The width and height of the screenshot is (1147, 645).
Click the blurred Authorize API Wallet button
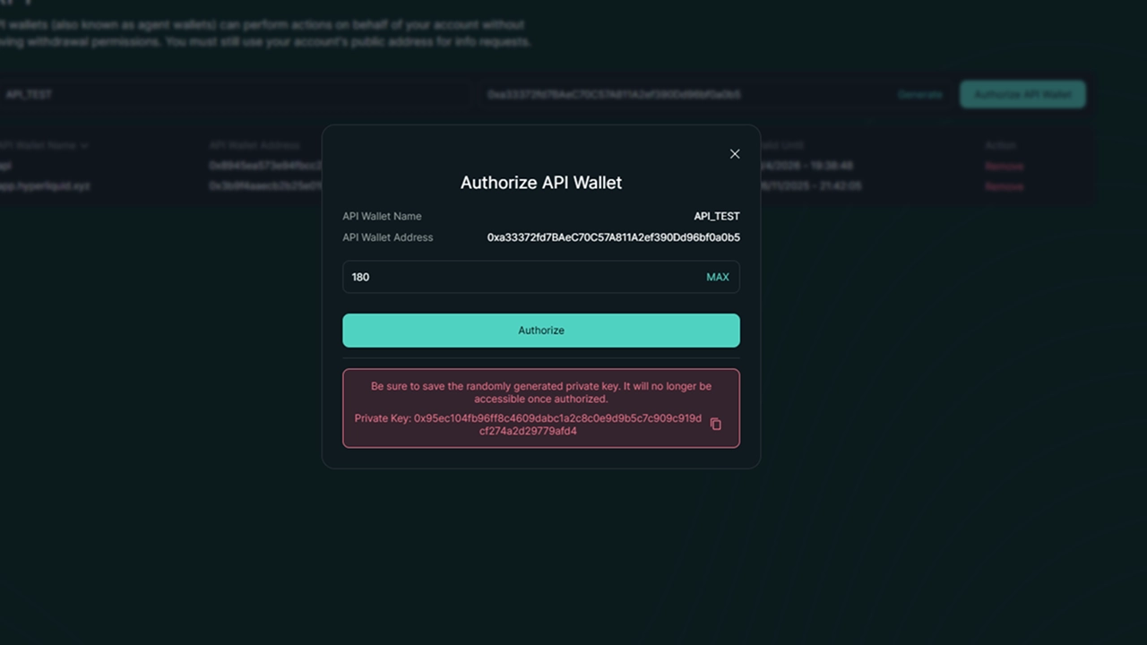coord(1022,95)
